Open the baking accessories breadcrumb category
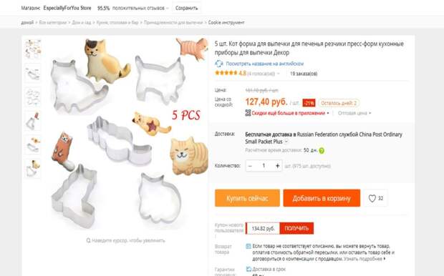The width and height of the screenshot is (444, 276). point(173,22)
